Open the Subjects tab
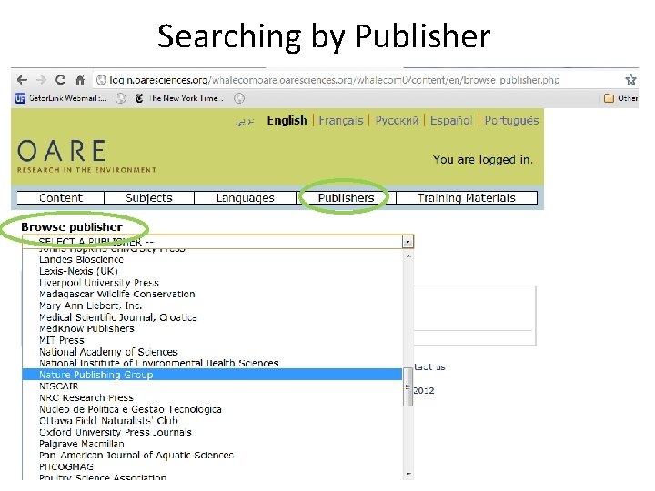 [x=149, y=198]
